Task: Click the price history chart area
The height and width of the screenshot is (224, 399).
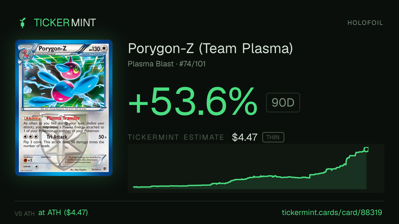Action: pos(256,168)
